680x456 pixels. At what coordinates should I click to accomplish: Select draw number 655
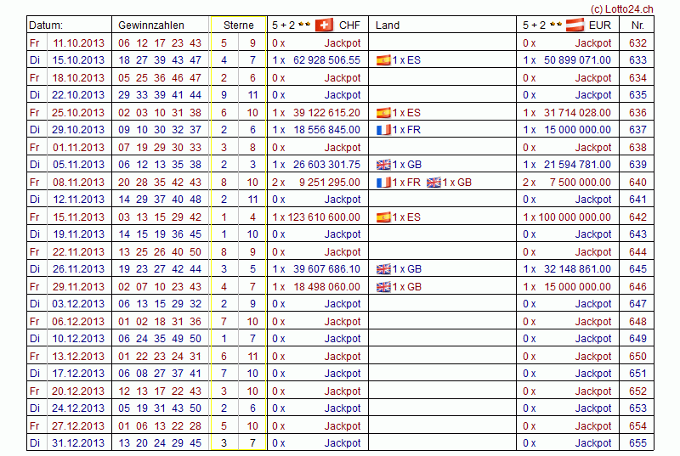[637, 443]
